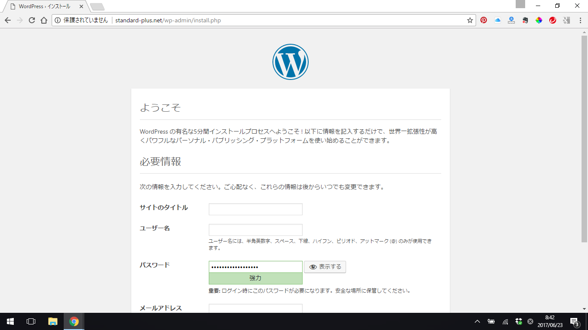This screenshot has width=588, height=330.
Task: Click the ユーザー名 label
Action: [x=155, y=228]
